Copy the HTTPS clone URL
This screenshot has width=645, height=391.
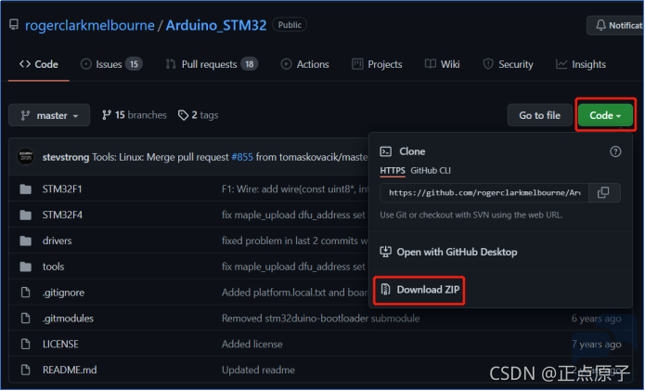pyautogui.click(x=603, y=193)
